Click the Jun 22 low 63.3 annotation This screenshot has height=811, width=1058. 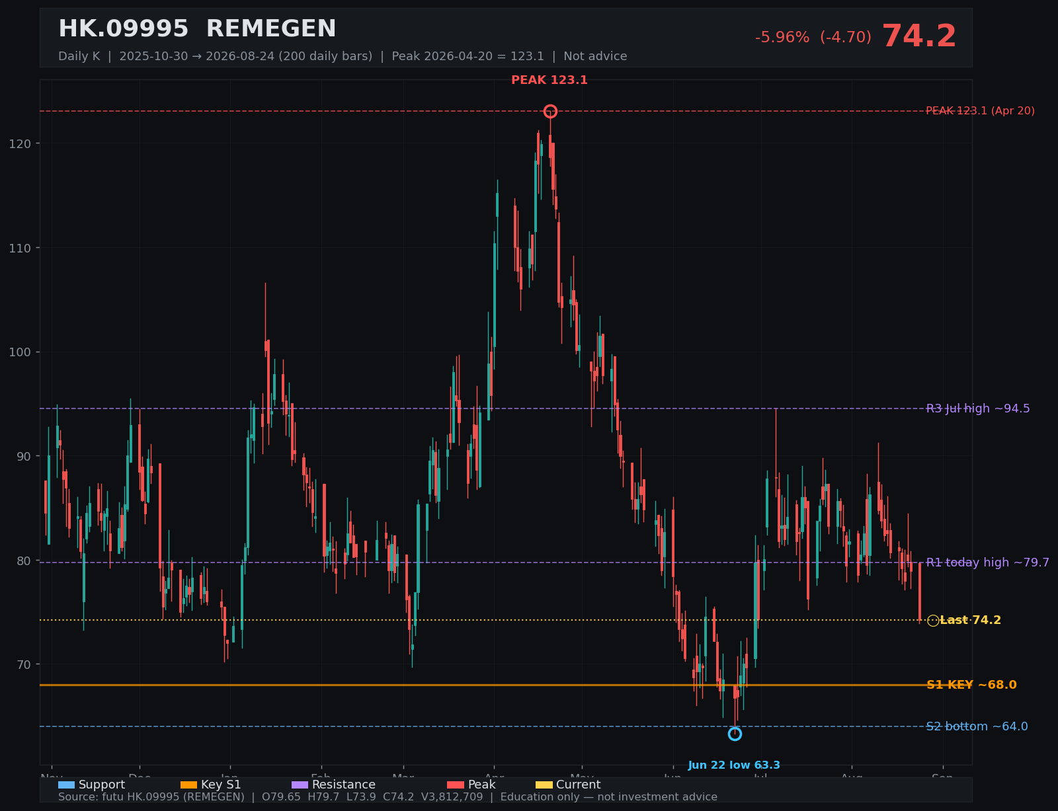click(734, 765)
